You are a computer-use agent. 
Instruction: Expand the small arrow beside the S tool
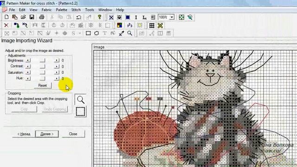[80, 33]
